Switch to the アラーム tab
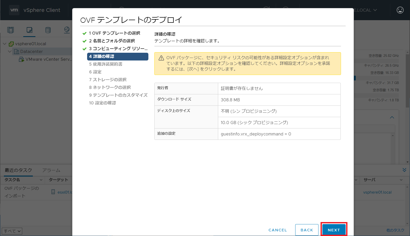The image size is (410, 236). tap(51, 170)
